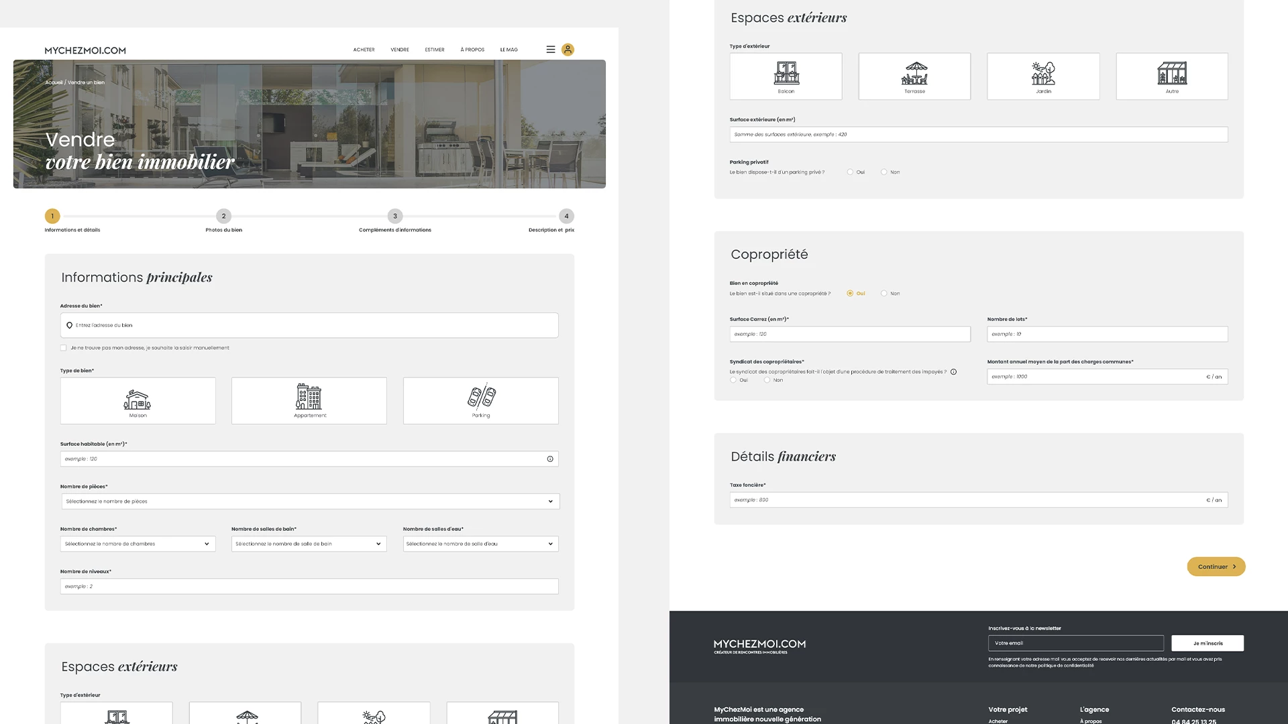
Task: Click the MYCHEZMOI.COM logo in the header
Action: (85, 50)
